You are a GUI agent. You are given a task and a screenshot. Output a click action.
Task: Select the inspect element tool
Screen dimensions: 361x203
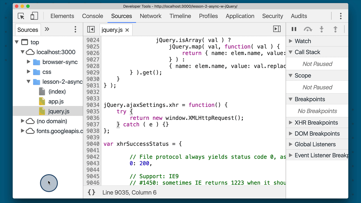point(21,16)
